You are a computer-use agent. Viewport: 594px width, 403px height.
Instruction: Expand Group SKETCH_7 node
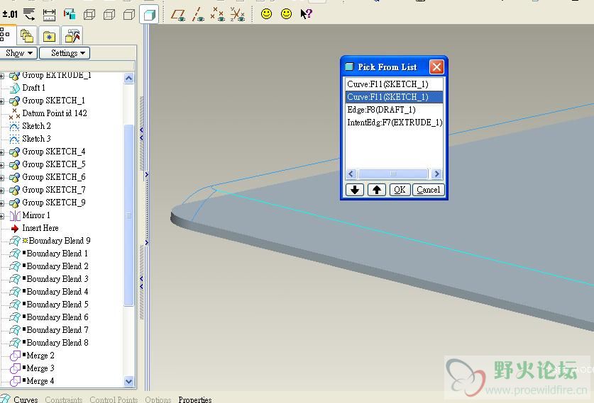[2, 191]
